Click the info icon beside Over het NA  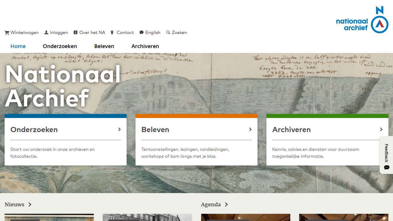click(x=75, y=33)
